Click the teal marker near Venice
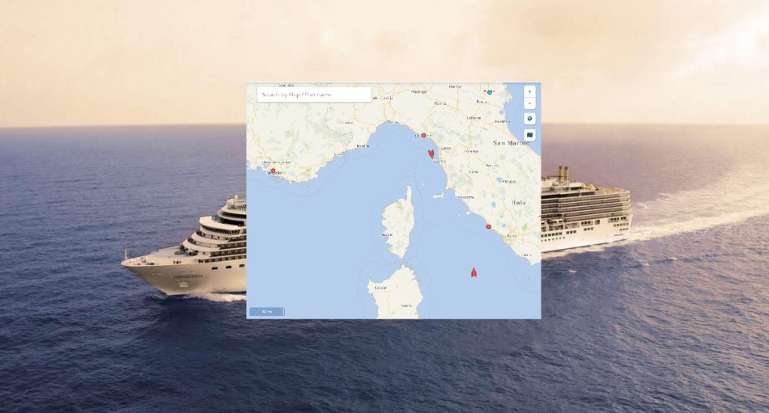 (x=490, y=92)
